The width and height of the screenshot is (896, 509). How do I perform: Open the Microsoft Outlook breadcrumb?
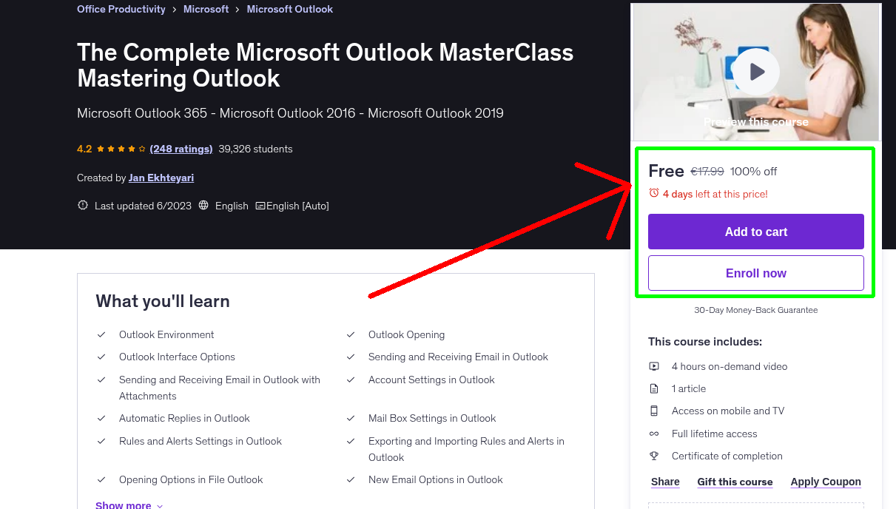point(289,9)
